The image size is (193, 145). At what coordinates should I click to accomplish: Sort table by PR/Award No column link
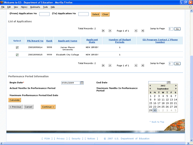coord(35,41)
